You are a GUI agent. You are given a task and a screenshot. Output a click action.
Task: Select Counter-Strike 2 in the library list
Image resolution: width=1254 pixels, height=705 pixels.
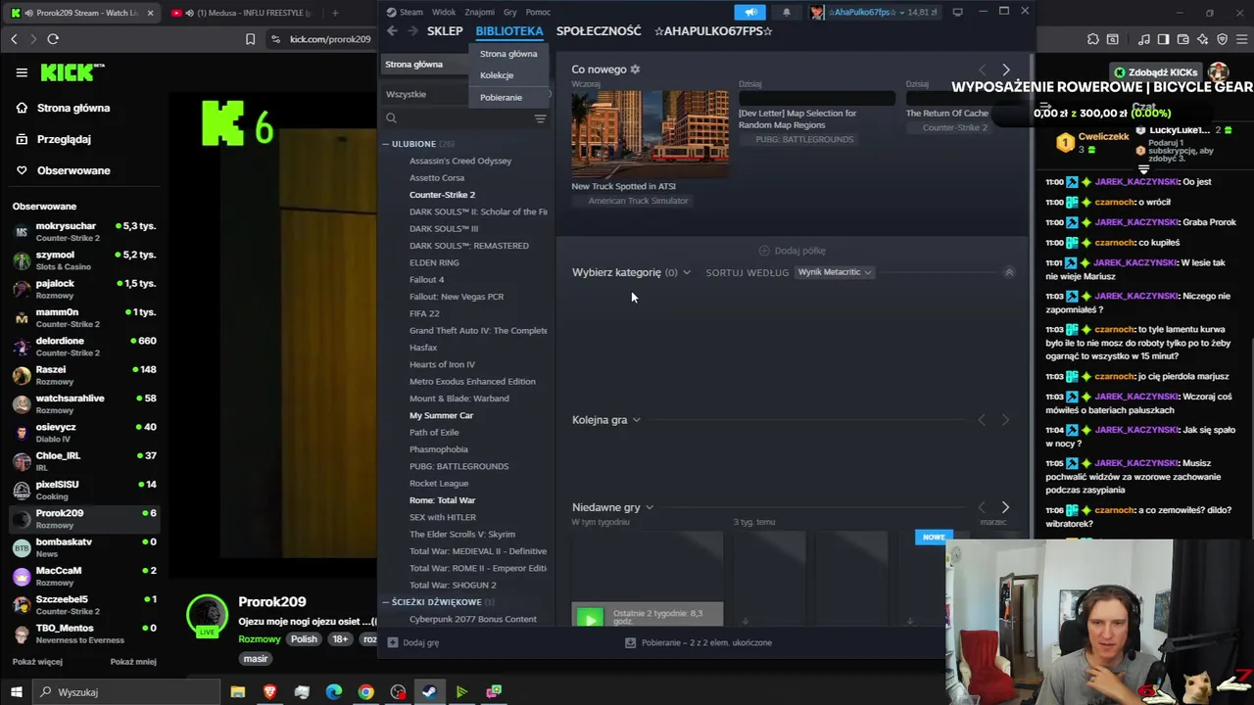[x=442, y=195]
